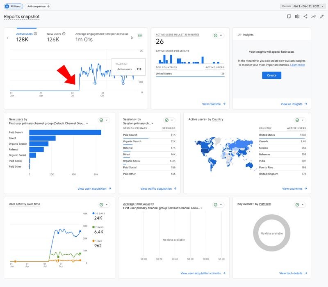The image size is (328, 287).
Task: Click next metric arrow in overview card
Action: click(132, 38)
